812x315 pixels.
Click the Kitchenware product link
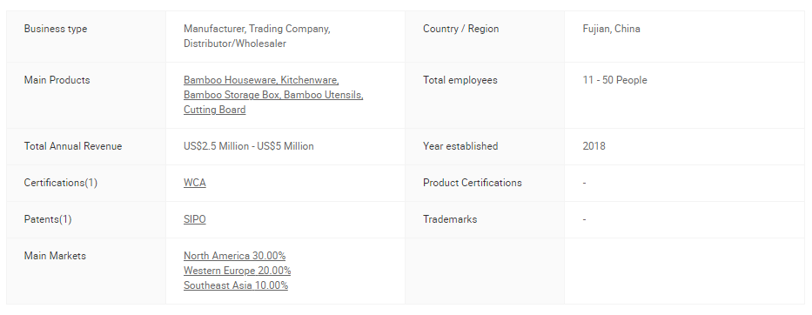(310, 80)
